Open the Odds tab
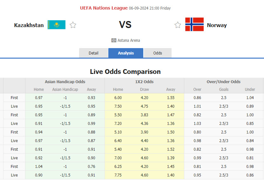 click(158, 53)
